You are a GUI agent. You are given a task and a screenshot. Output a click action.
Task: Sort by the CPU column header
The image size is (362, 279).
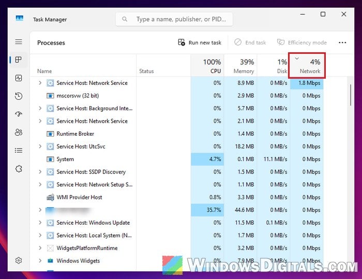click(x=207, y=65)
